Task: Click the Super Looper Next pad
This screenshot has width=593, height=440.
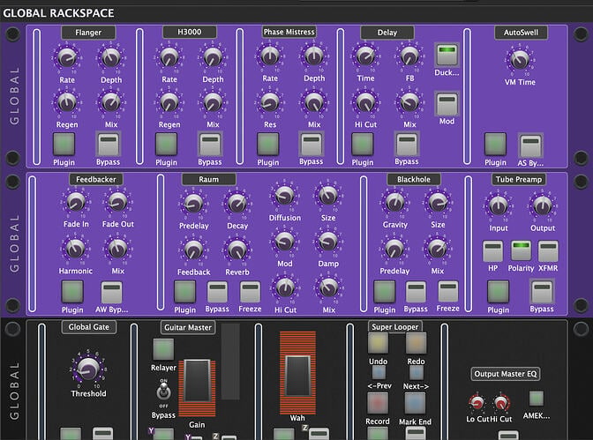Action: point(416,373)
